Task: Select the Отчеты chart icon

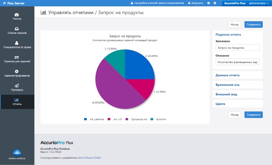Action: coord(16,100)
